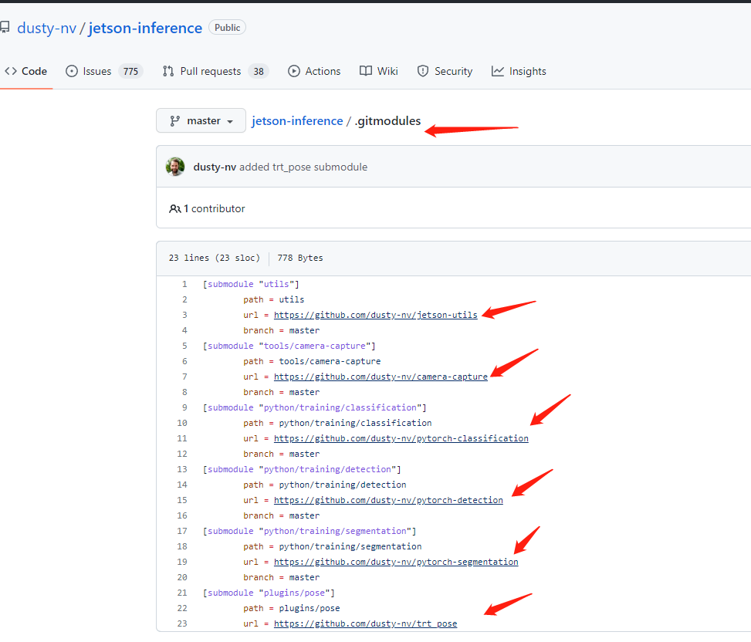
Task: Visit the pytorch-segmentation submodule URL
Action: click(396, 562)
